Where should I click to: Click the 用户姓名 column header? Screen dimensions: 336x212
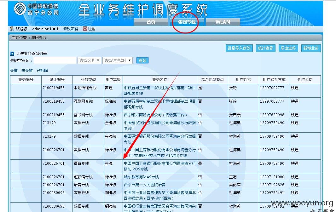pyautogui.click(x=243, y=80)
